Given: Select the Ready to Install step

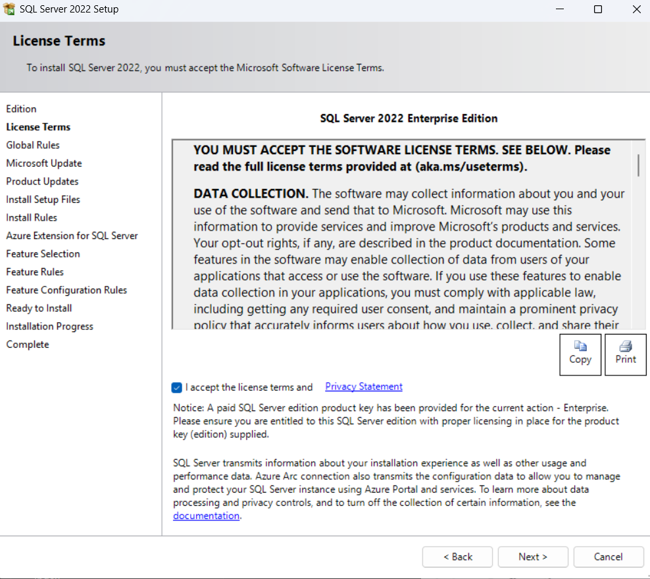Looking at the screenshot, I should (x=39, y=308).
